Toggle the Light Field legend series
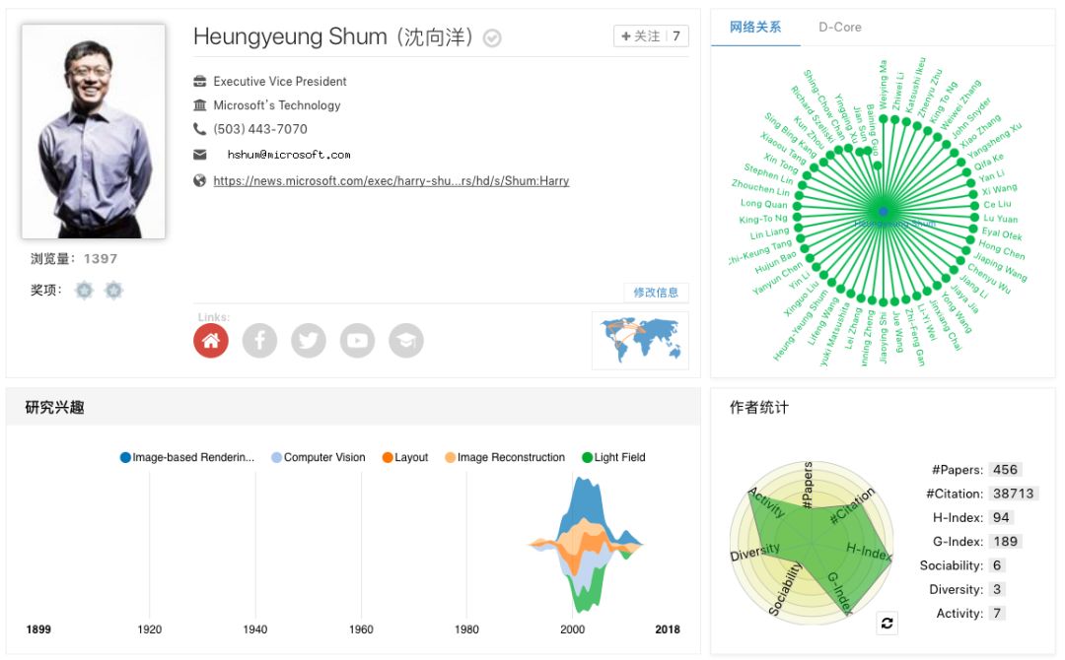 click(x=613, y=457)
